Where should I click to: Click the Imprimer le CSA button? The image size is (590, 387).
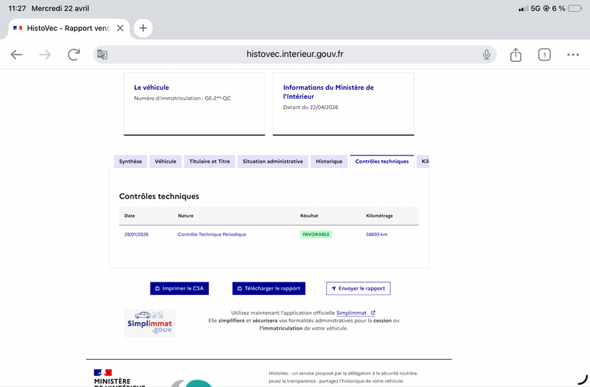point(179,288)
